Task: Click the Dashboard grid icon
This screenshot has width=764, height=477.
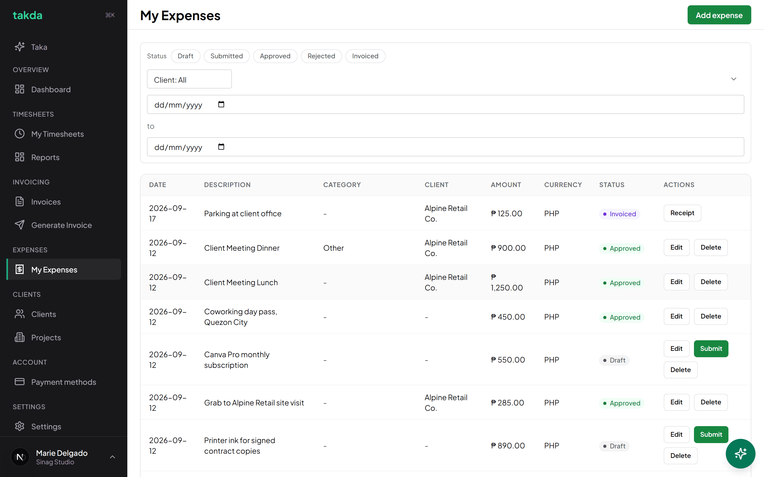Action: 20,89
